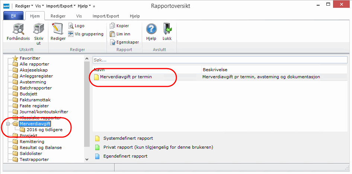Screen dimensions: 352x174
Task: Click the Forhåndsvis print preview icon
Action: pos(18,29)
